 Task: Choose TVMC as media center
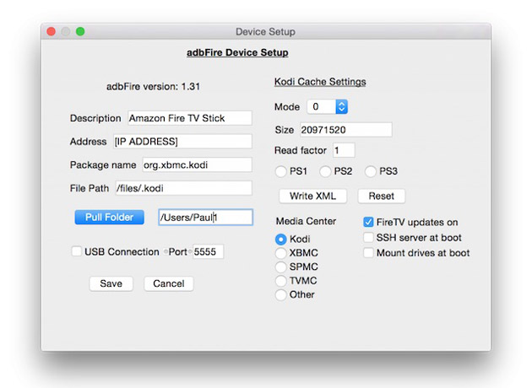[x=281, y=281]
